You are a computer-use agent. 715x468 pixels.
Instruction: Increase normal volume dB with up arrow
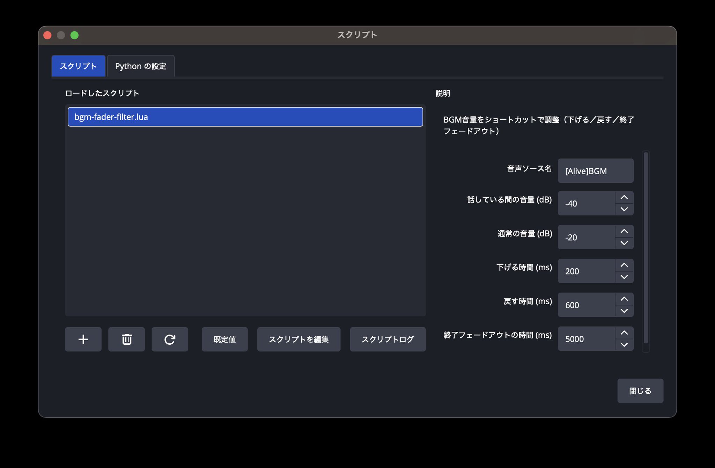coord(624,231)
